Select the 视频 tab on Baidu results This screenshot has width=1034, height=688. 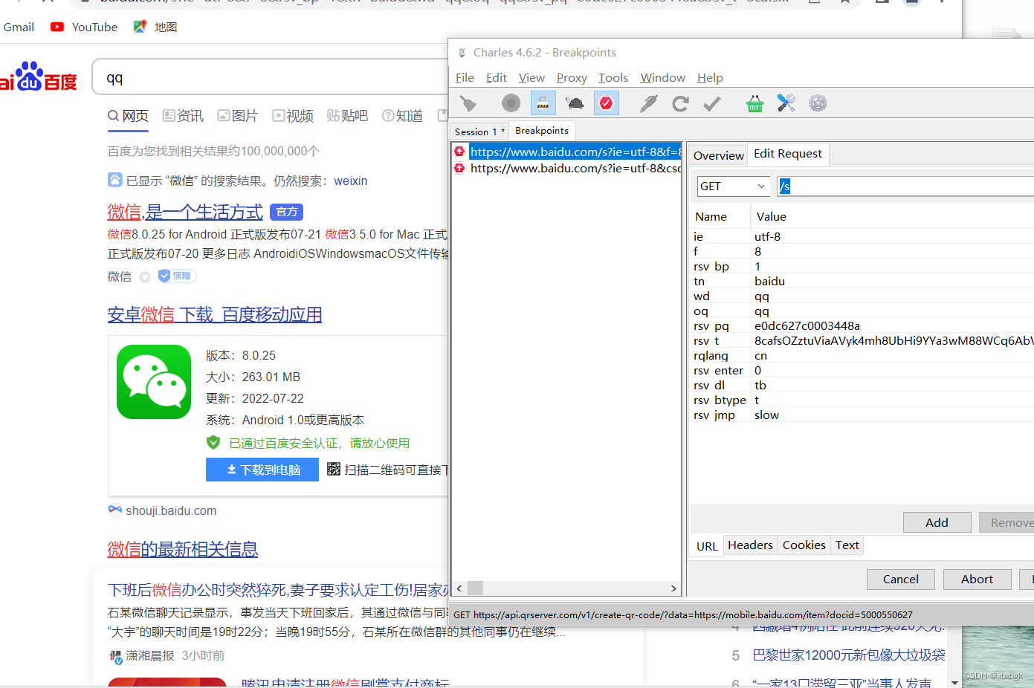293,116
